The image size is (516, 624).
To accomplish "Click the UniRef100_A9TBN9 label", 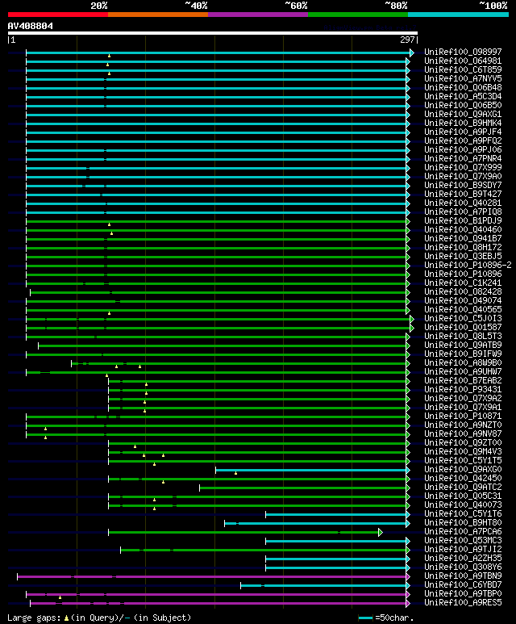I will [x=463, y=576].
